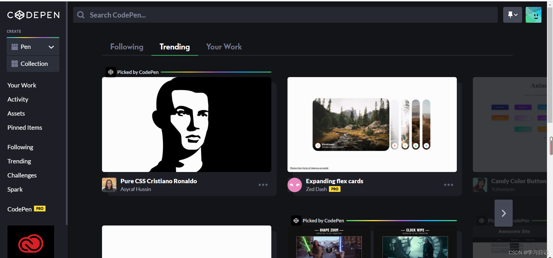Click the CodePen logo

[33, 15]
